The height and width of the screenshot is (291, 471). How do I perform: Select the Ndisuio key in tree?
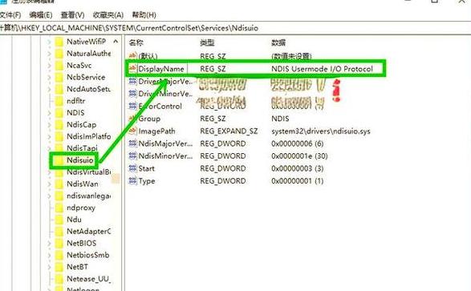pos(80,160)
